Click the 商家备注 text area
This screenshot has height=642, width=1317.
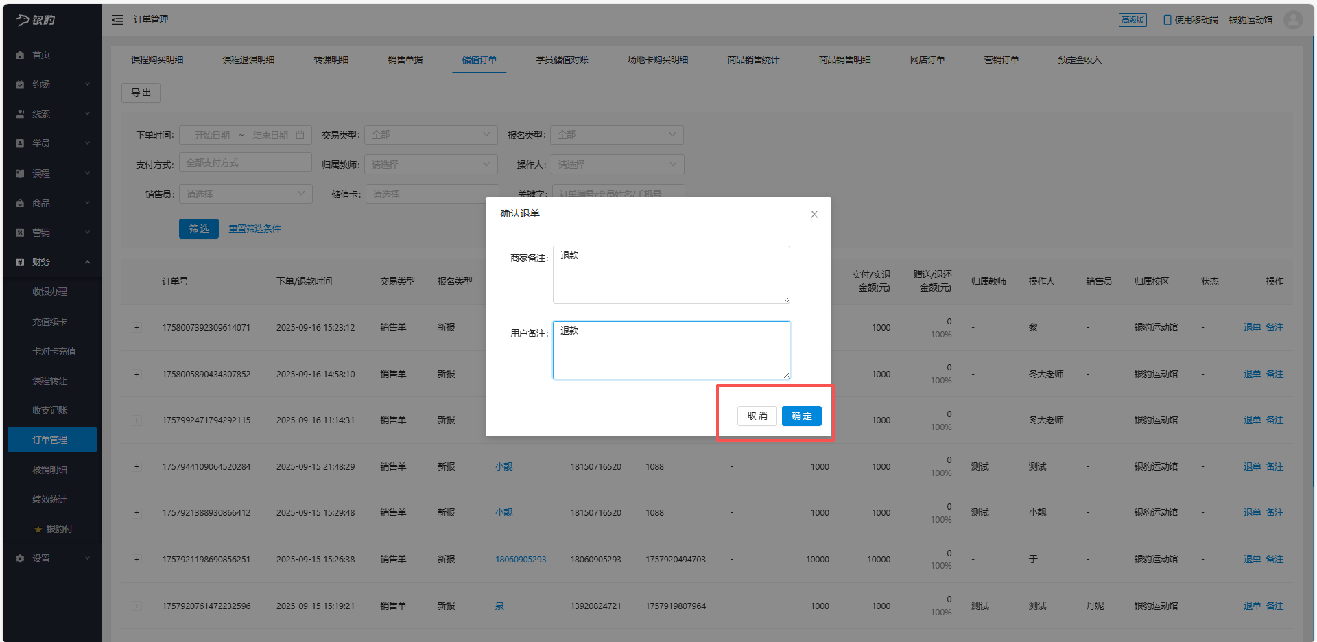point(671,274)
